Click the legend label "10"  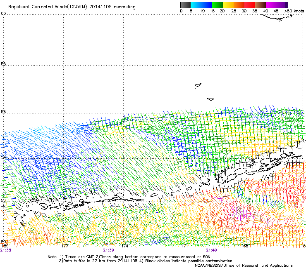click(x=202, y=11)
